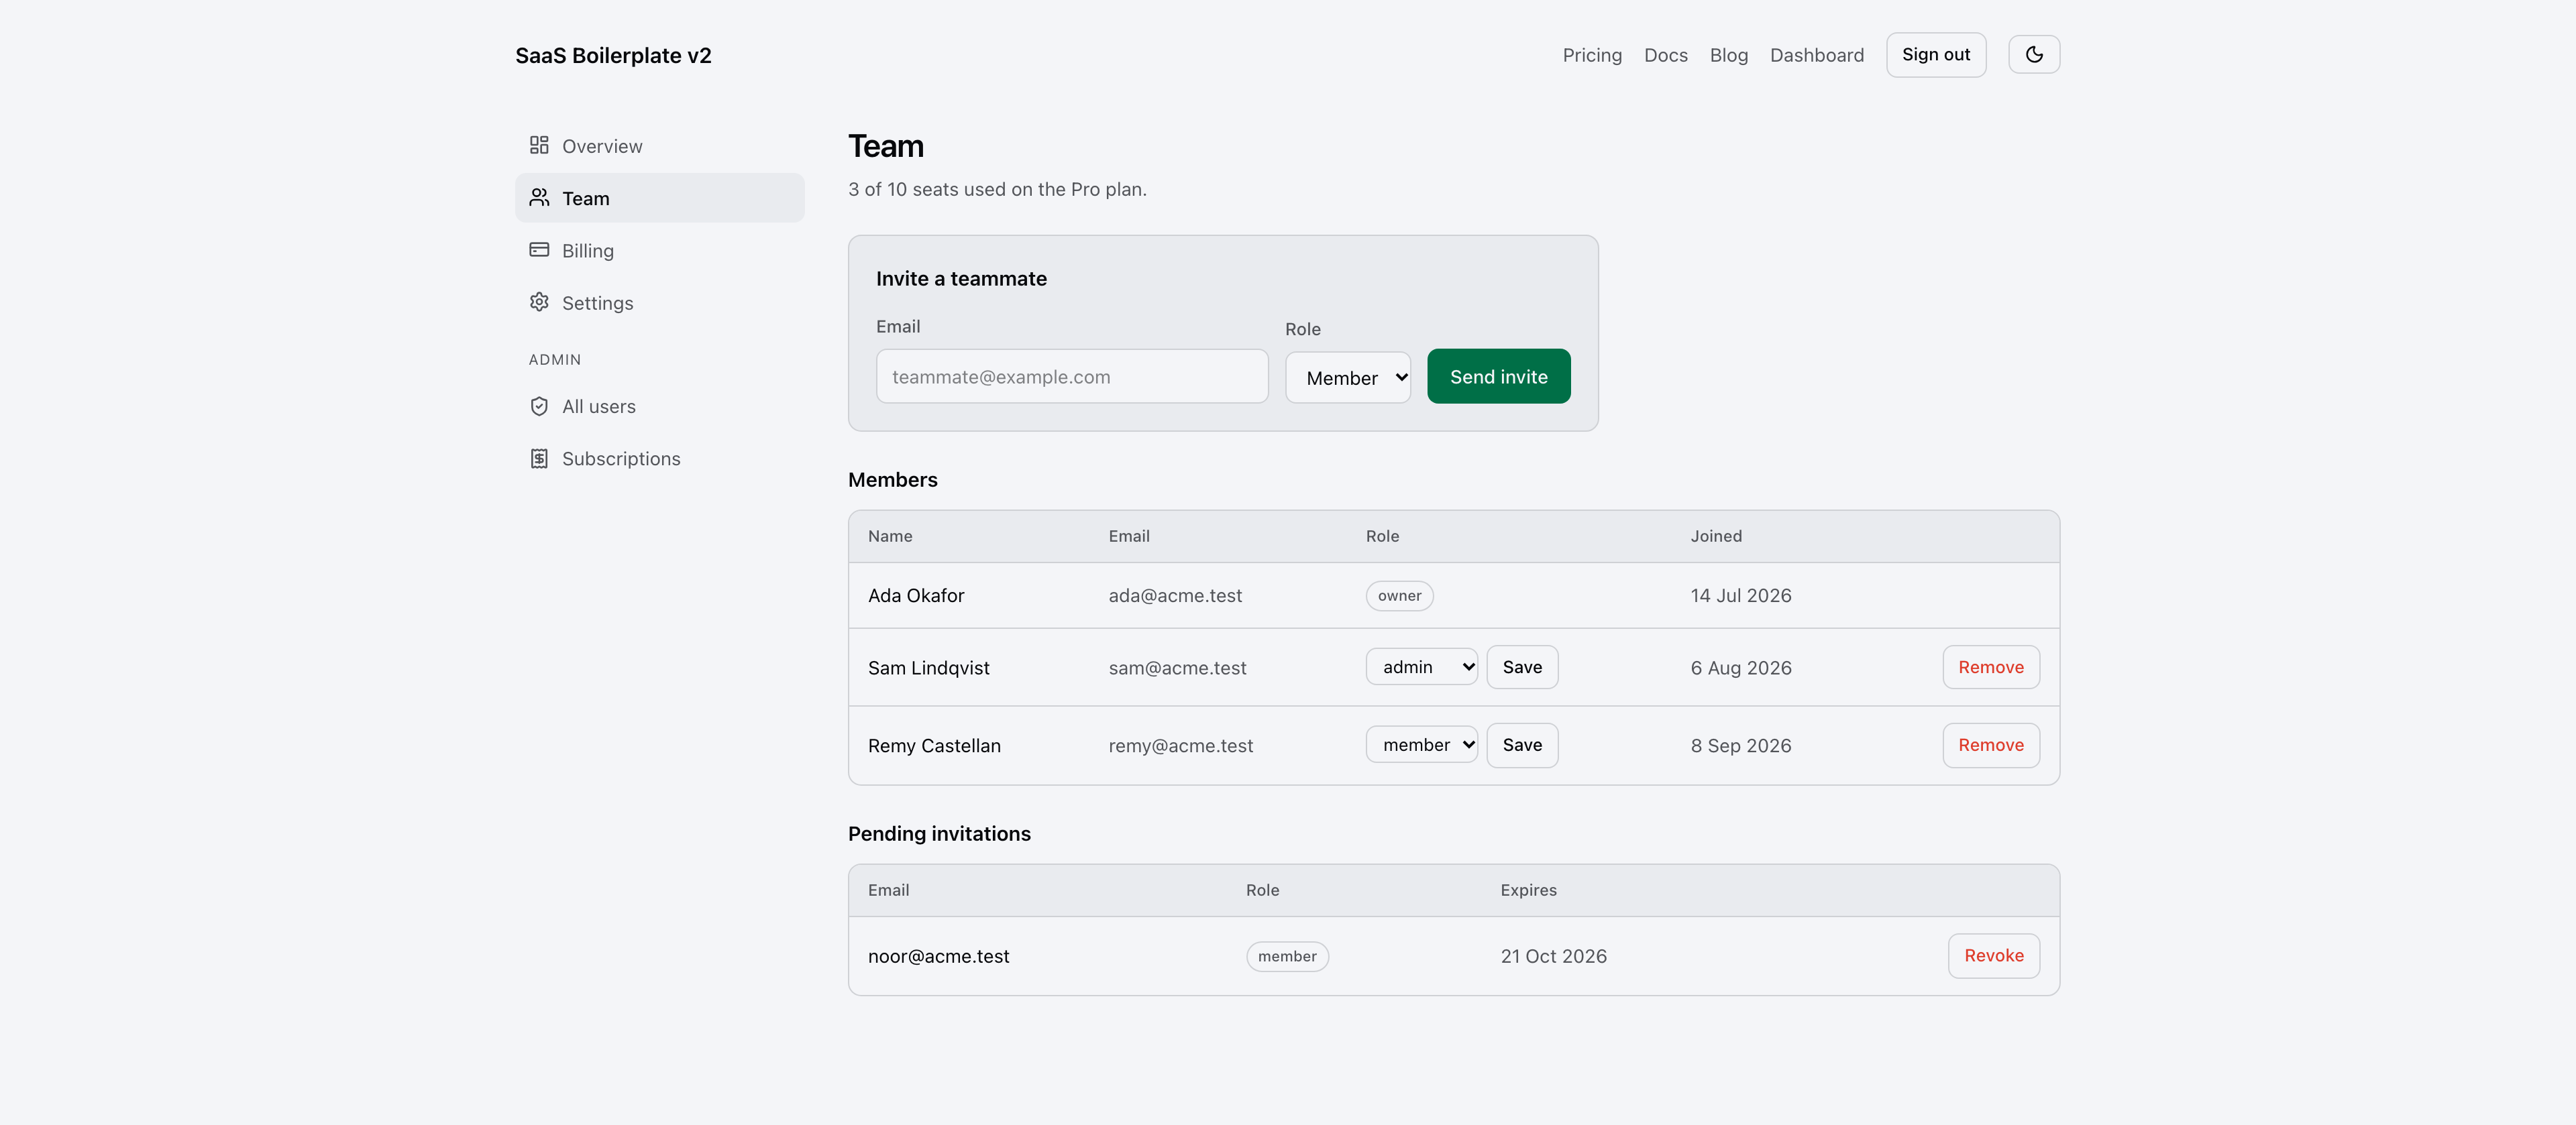Click the Team people icon
Screen dimensions: 2576x1125
point(539,198)
